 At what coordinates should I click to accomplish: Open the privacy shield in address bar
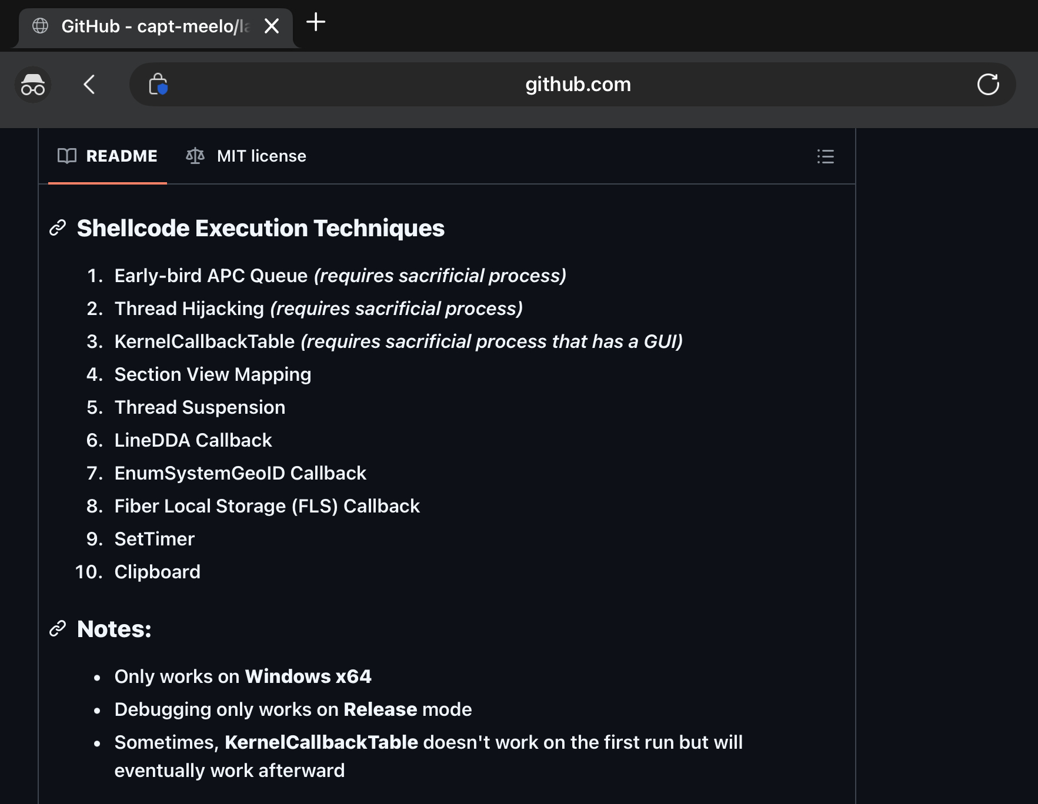158,85
